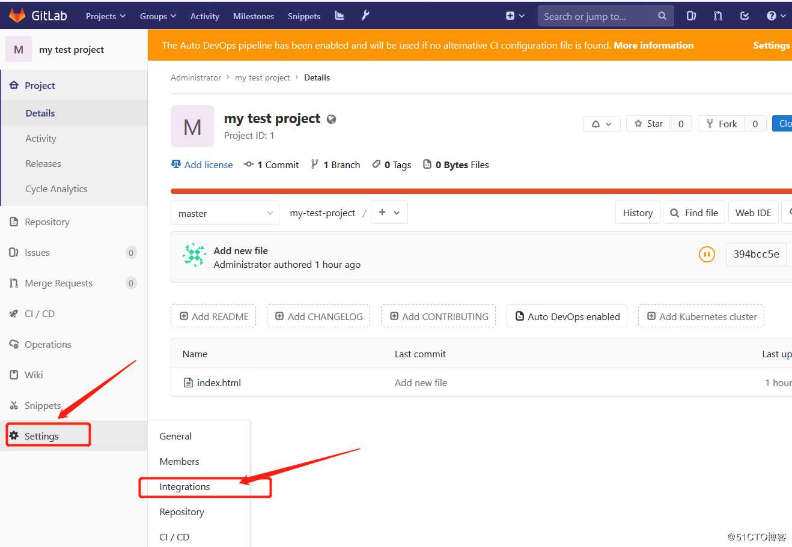The image size is (792, 547).
Task: Open the issues icon in top bar
Action: (691, 16)
